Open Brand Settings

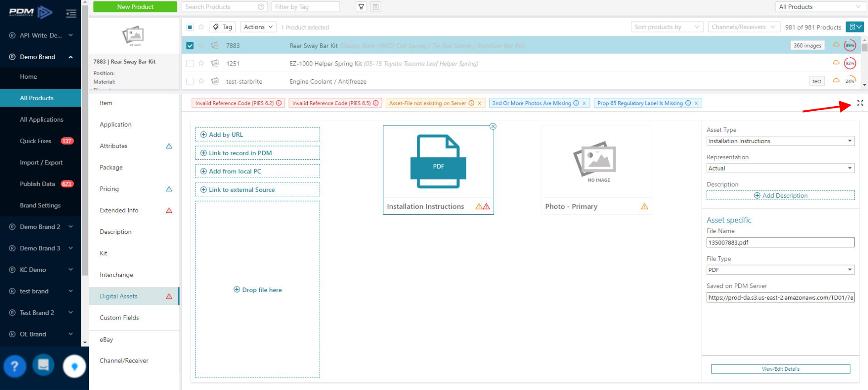tap(41, 206)
